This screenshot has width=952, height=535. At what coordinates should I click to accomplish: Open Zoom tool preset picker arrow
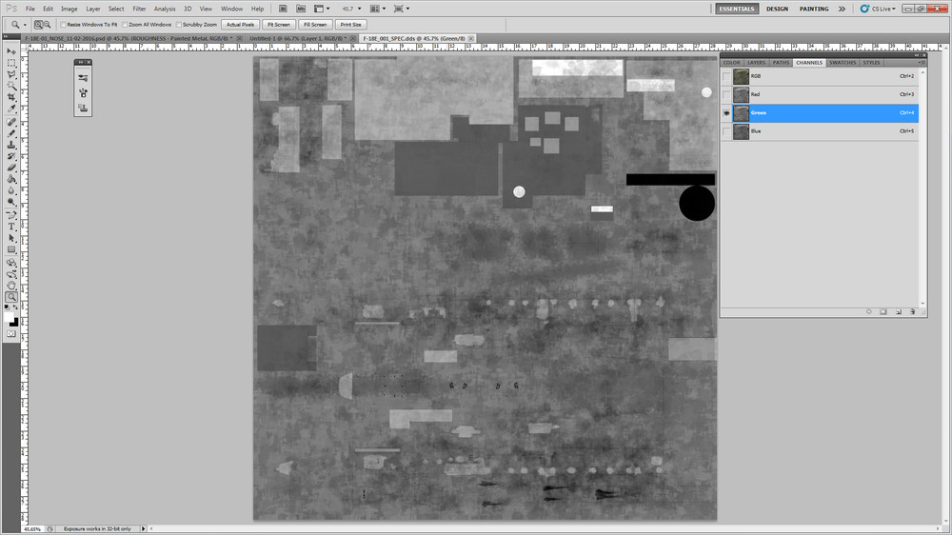point(25,25)
